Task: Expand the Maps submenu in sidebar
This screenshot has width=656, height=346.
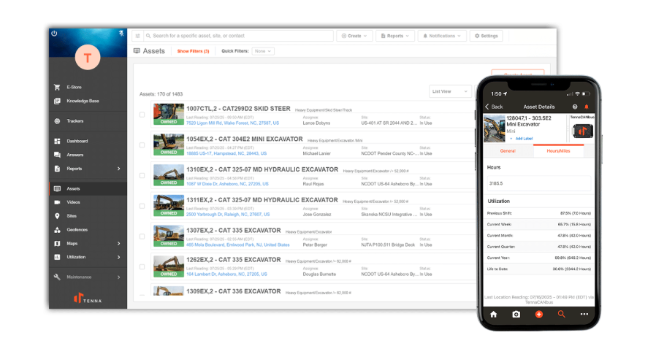Action: (x=119, y=244)
